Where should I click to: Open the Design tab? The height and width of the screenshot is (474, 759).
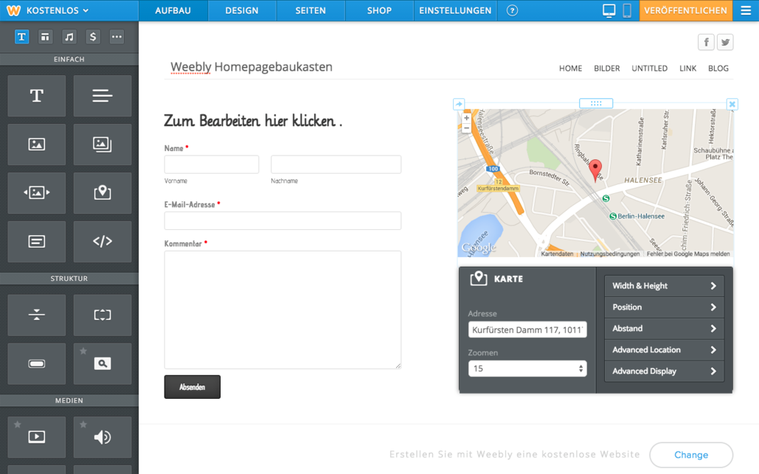click(x=242, y=10)
